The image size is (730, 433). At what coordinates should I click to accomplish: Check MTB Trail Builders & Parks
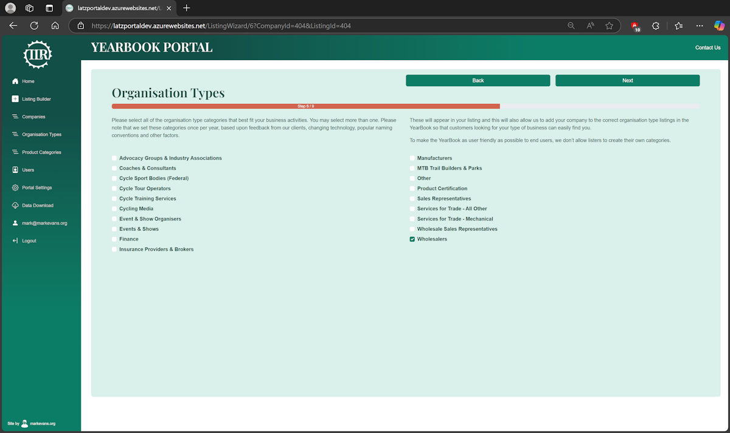412,168
